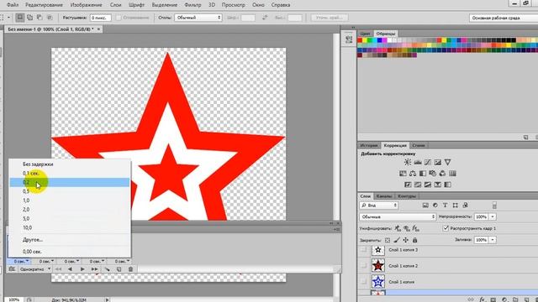Click the red swatch in the Swatches panel
538x302 pixels.
click(x=360, y=40)
